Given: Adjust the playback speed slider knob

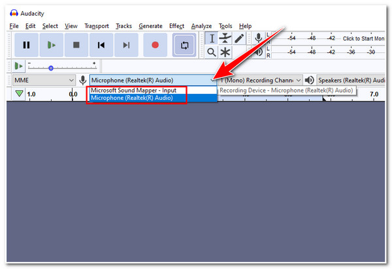Looking at the screenshot, I should (x=51, y=68).
